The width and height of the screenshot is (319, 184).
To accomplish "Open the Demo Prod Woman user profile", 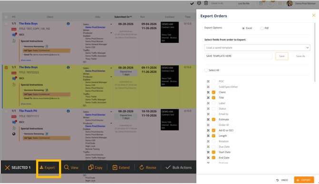I will click(301, 3).
